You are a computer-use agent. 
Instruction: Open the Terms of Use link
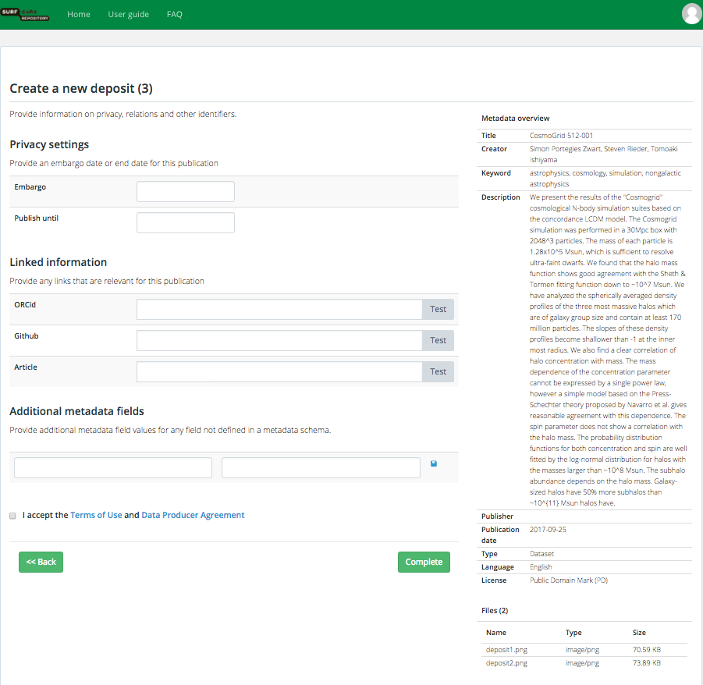tap(96, 515)
